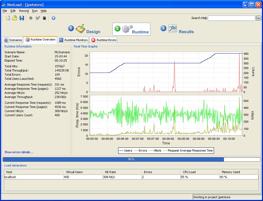Image resolution: width=263 pixels, height=201 pixels.
Task: Switch to the Runtime Errors tab
Action: click(x=104, y=40)
